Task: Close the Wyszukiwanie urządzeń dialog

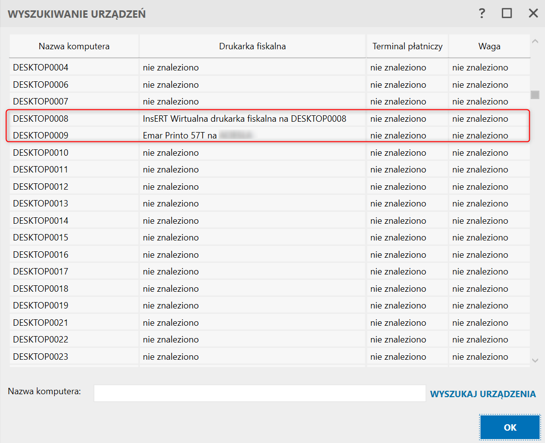Action: pos(533,14)
